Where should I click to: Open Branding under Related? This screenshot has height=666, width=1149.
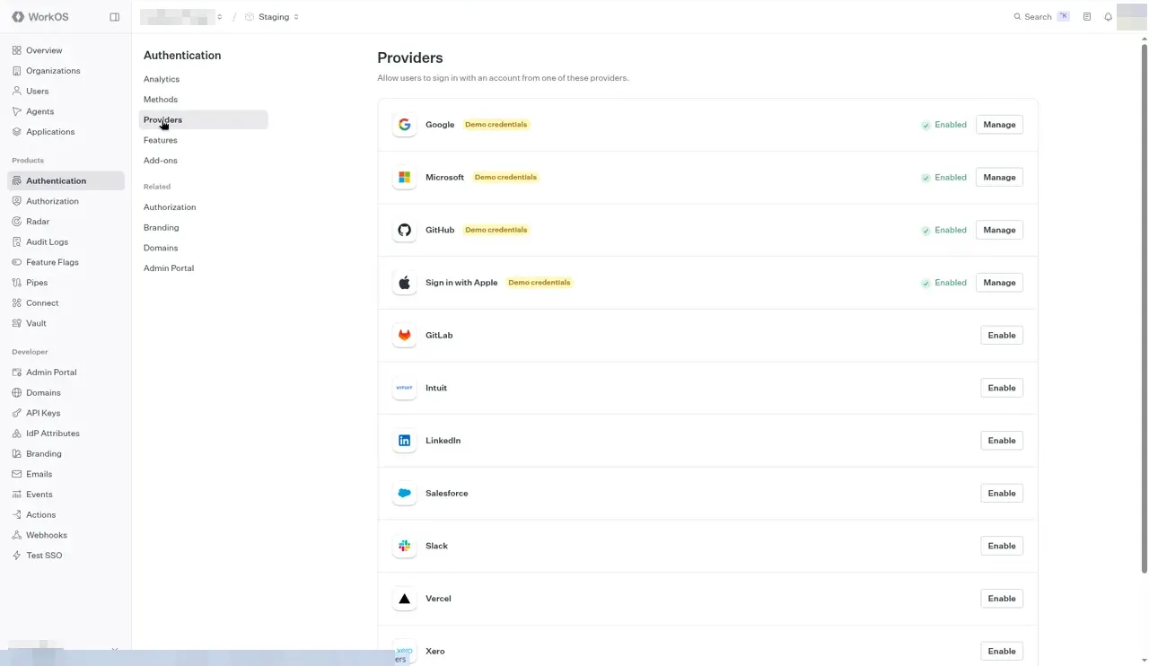162,228
